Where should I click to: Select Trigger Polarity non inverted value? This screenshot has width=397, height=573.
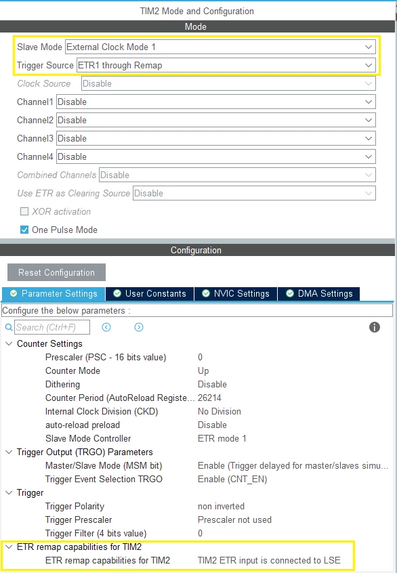tap(221, 506)
